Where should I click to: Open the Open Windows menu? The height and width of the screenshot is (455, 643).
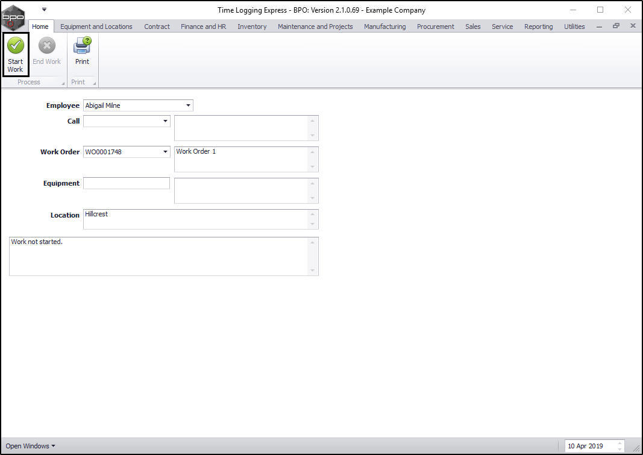[x=30, y=446]
